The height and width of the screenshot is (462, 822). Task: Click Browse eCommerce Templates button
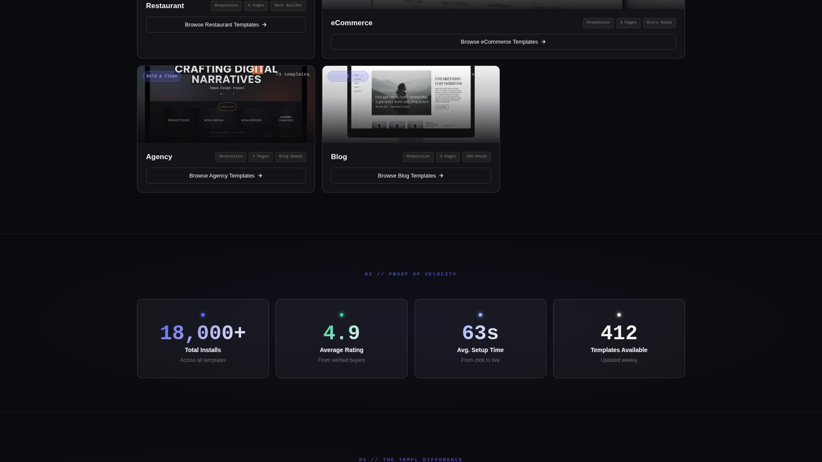(503, 42)
